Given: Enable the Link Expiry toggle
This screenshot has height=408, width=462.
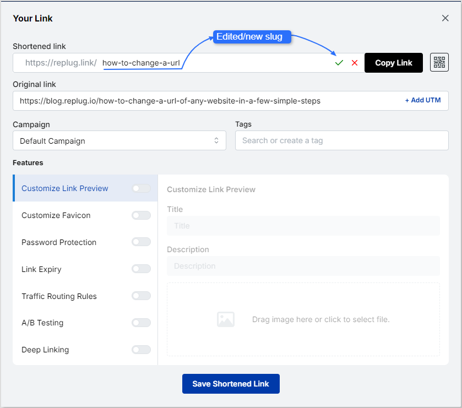Looking at the screenshot, I should (142, 269).
